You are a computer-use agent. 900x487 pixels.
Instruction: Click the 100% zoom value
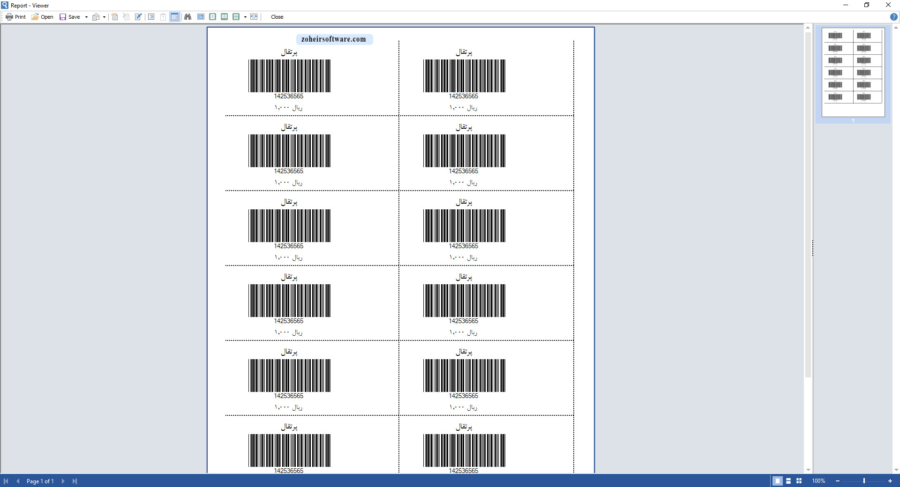coord(818,481)
